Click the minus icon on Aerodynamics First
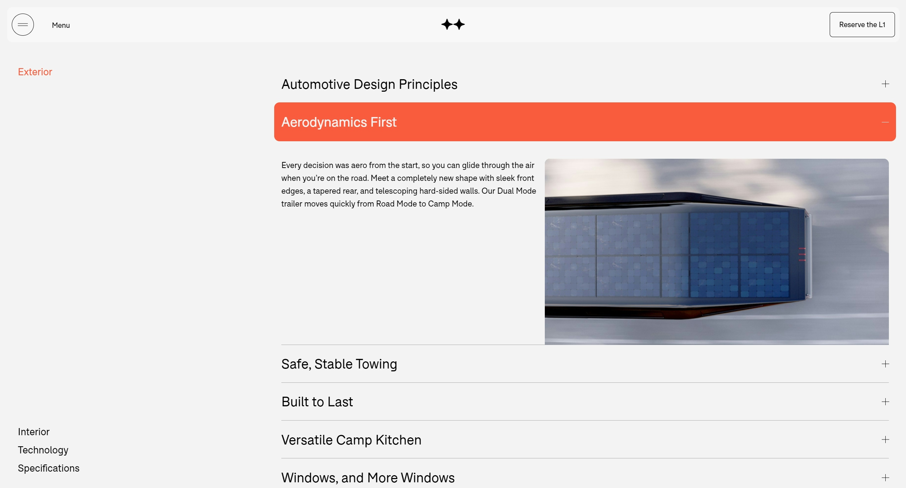Screen dimensions: 906x488 [x=885, y=122]
